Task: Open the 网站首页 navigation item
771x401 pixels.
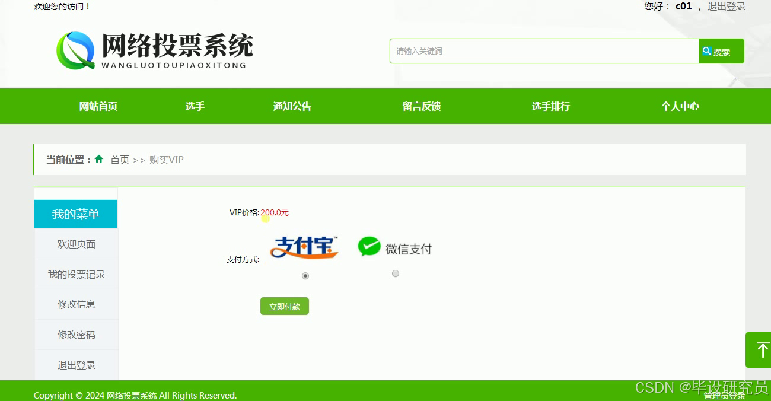Action: 98,107
